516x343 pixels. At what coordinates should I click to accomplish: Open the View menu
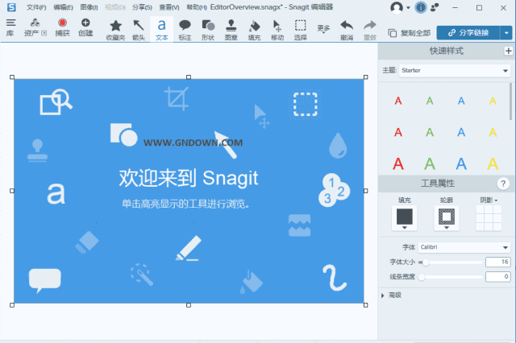pyautogui.click(x=169, y=7)
